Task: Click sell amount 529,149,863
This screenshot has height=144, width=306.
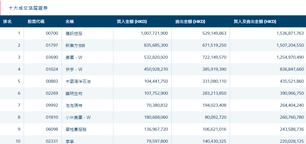Action: click(x=214, y=33)
